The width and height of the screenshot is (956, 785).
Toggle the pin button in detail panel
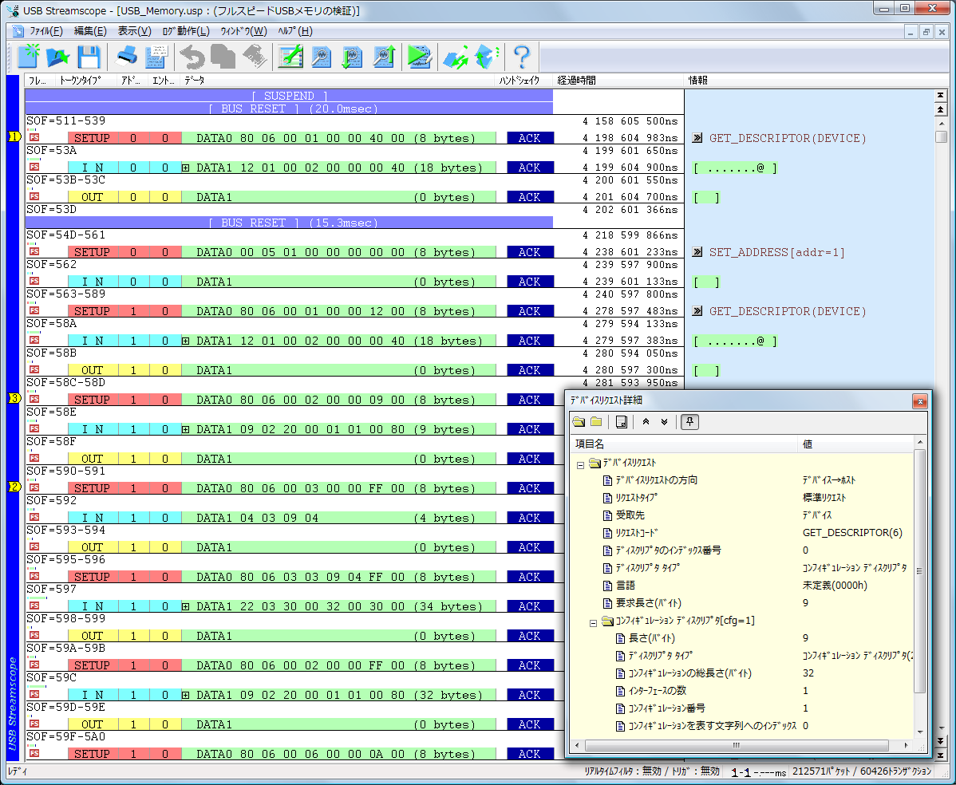coord(689,422)
